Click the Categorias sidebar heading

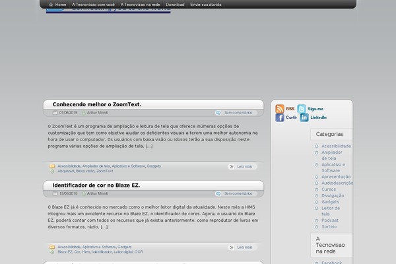(329, 134)
